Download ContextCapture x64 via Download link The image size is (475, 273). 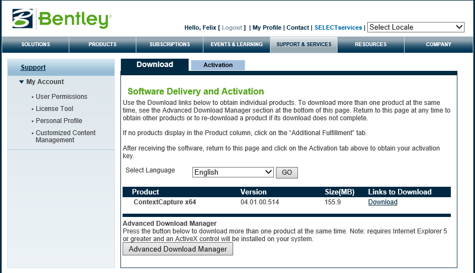point(383,202)
